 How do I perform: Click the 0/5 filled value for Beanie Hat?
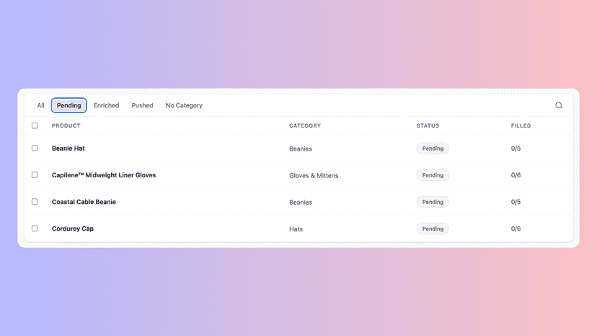(516, 149)
